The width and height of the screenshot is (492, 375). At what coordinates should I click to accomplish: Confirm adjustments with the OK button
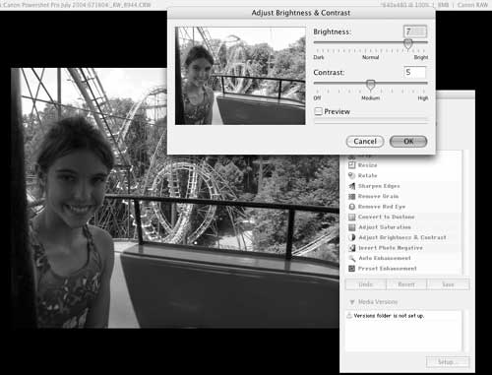[408, 142]
